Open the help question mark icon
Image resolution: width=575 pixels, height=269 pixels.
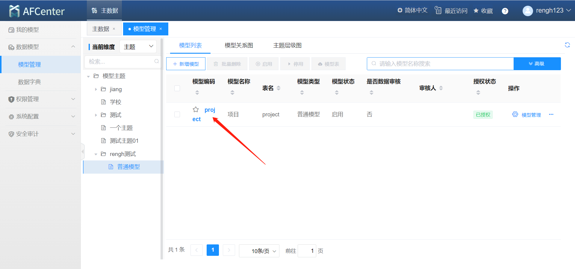click(x=505, y=11)
